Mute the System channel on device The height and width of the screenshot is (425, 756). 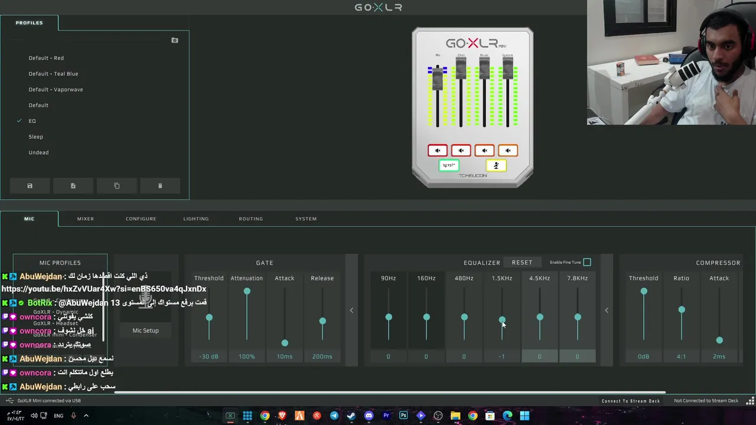point(507,151)
